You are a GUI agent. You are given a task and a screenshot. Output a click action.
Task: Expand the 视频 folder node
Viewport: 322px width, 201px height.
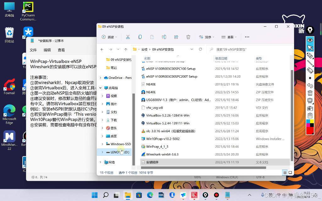tap(103, 96)
